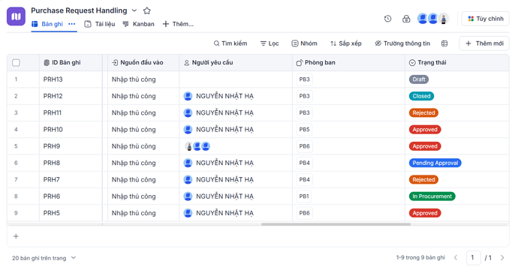Click the Closed status tag
Viewport: 518px width, 273px height.
coord(421,97)
